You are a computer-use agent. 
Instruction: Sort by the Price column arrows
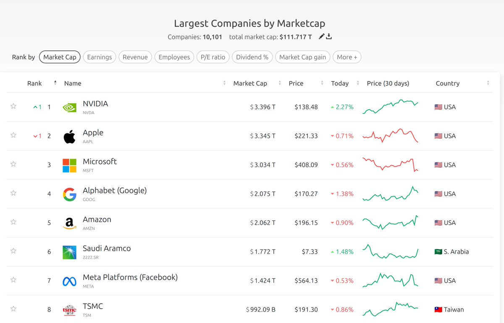point(322,83)
